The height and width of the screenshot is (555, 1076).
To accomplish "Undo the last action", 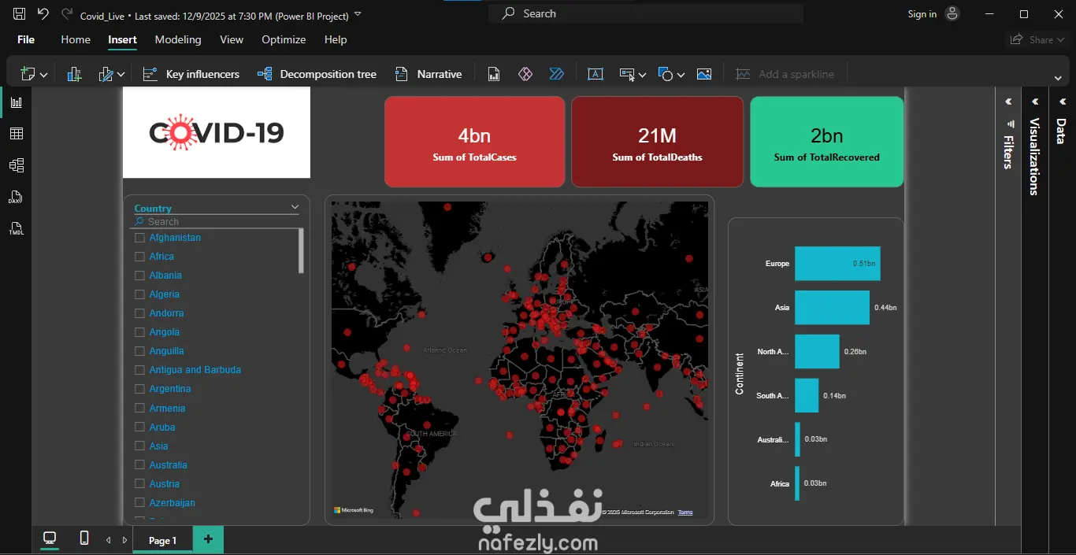I will 43,14.
